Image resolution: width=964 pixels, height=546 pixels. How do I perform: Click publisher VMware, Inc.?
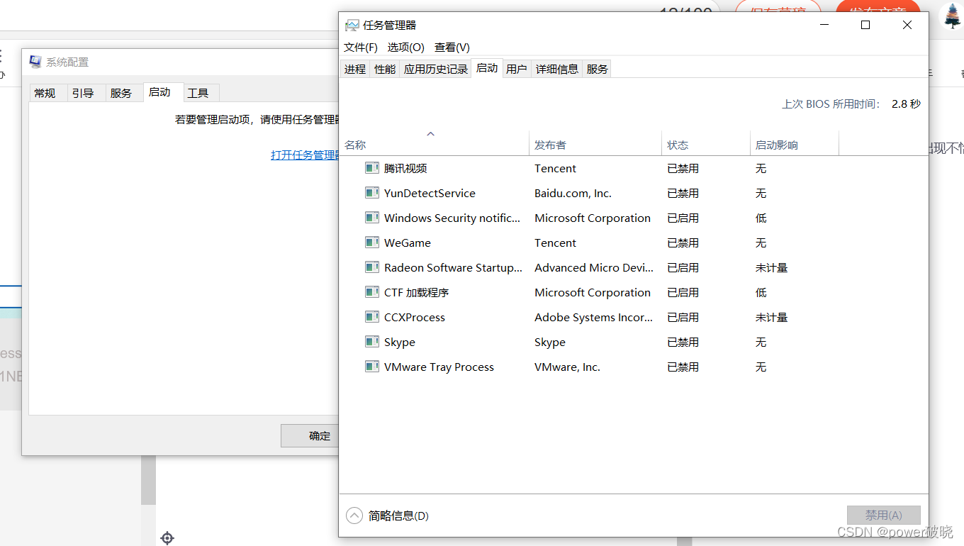click(x=567, y=367)
